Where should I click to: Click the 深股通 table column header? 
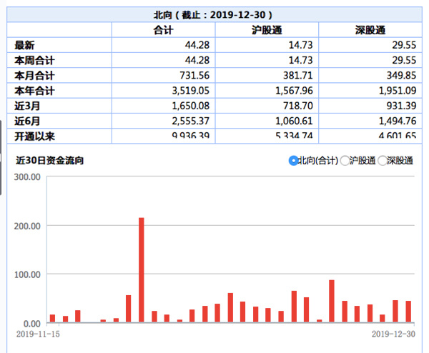click(369, 30)
